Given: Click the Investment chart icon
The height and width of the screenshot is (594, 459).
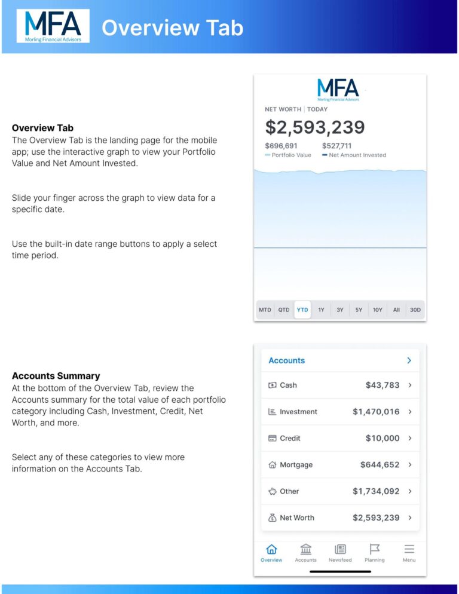Looking at the screenshot, I should (274, 412).
